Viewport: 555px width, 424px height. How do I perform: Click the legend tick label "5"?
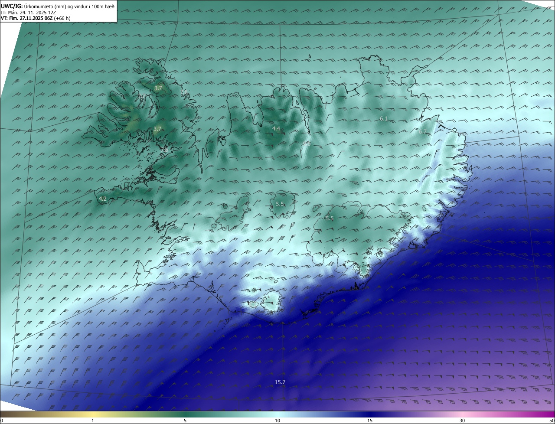(x=185, y=421)
